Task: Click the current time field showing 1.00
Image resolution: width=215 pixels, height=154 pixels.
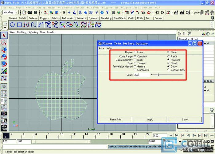Action: pos(160,136)
